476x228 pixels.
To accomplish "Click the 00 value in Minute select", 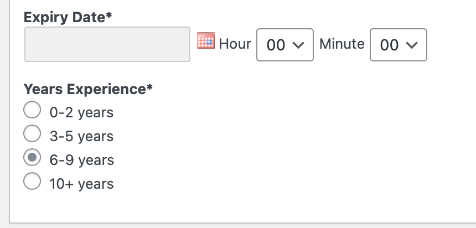I will [389, 45].
